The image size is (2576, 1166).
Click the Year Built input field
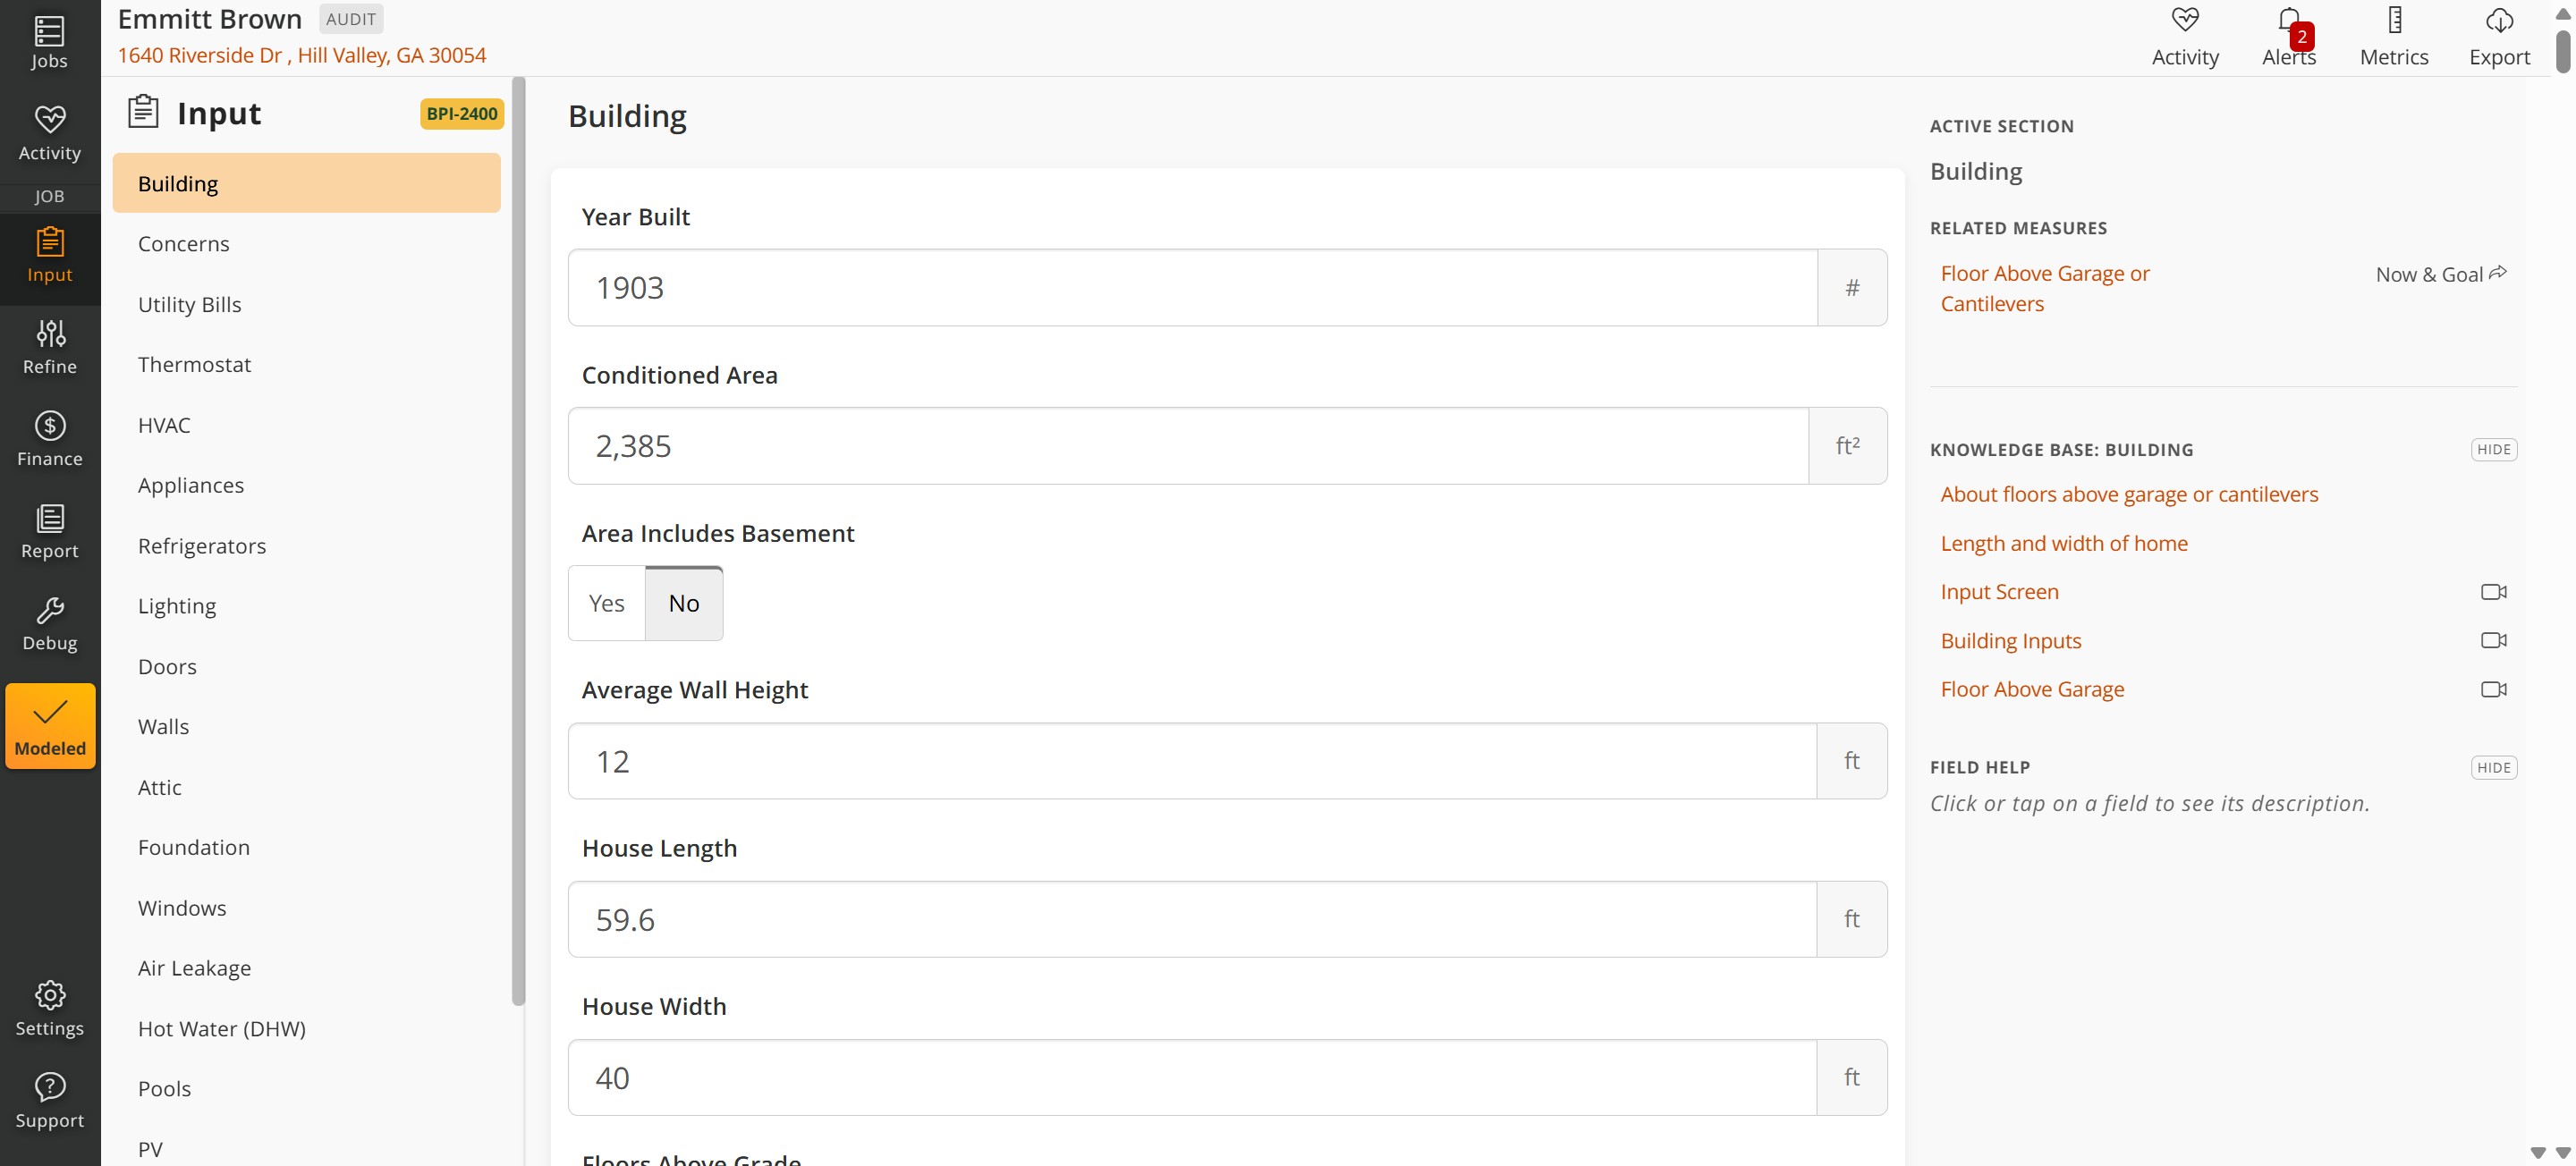(1192, 288)
